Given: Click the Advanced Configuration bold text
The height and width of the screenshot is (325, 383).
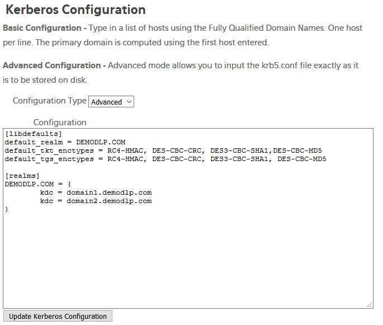Looking at the screenshot, I should point(52,65).
